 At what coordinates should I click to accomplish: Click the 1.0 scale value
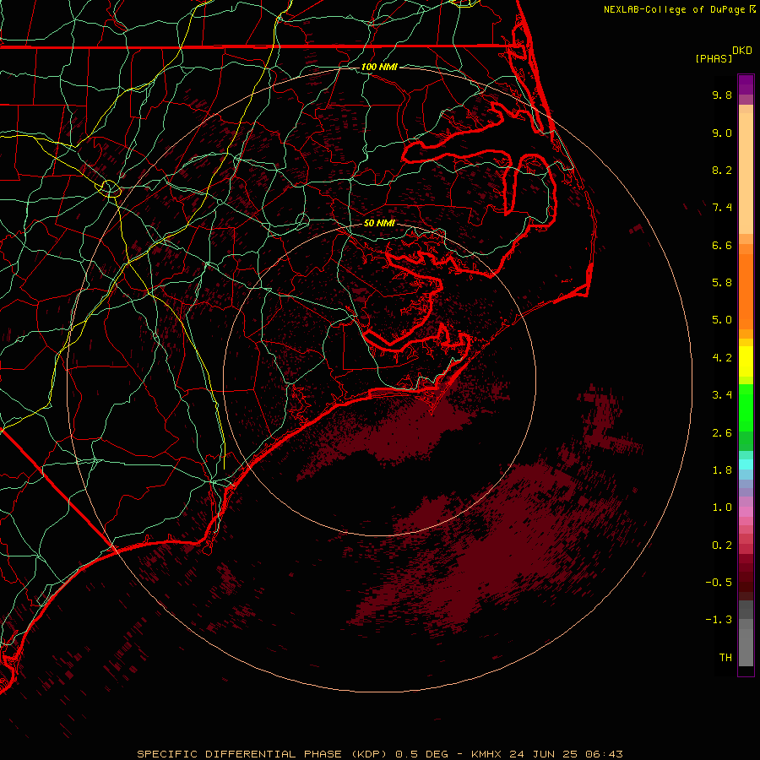point(722,508)
